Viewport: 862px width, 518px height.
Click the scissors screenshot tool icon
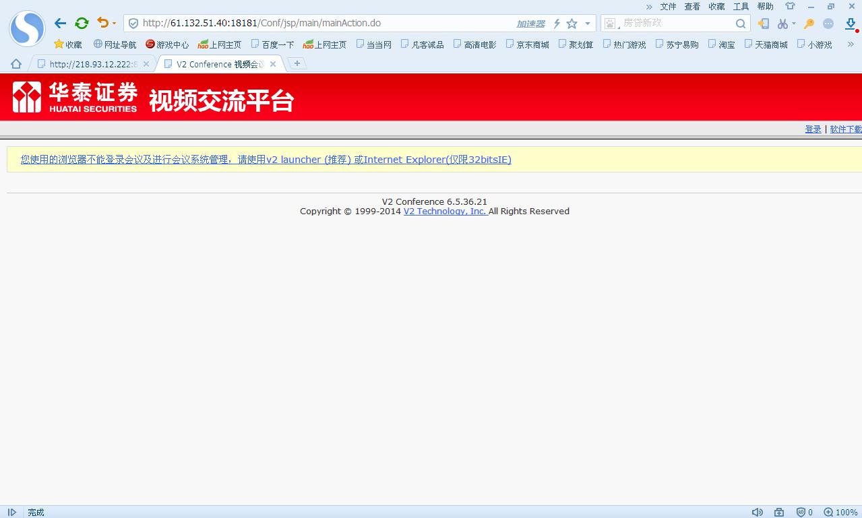782,24
